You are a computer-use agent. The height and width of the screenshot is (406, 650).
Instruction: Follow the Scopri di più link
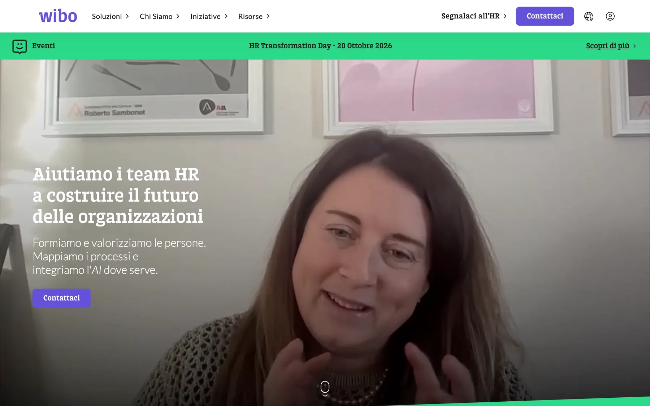[x=611, y=46]
